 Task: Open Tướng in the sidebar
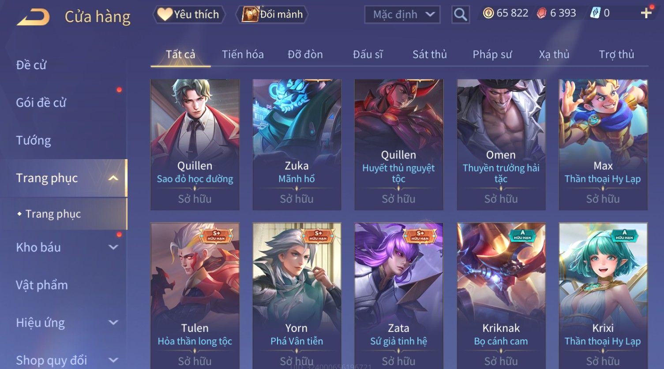(34, 141)
